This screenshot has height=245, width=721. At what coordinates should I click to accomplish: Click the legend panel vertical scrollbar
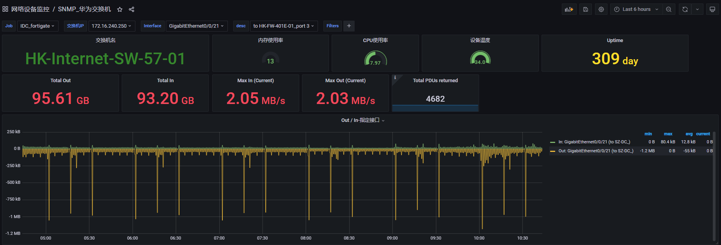click(714, 186)
